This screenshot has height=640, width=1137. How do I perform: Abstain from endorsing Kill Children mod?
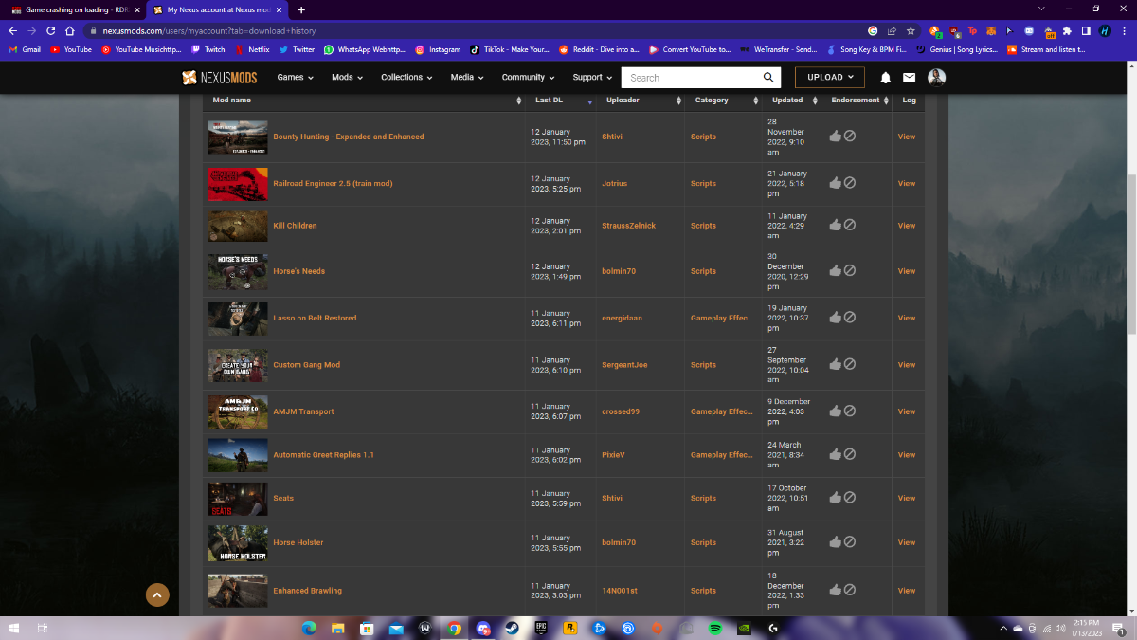pyautogui.click(x=850, y=226)
